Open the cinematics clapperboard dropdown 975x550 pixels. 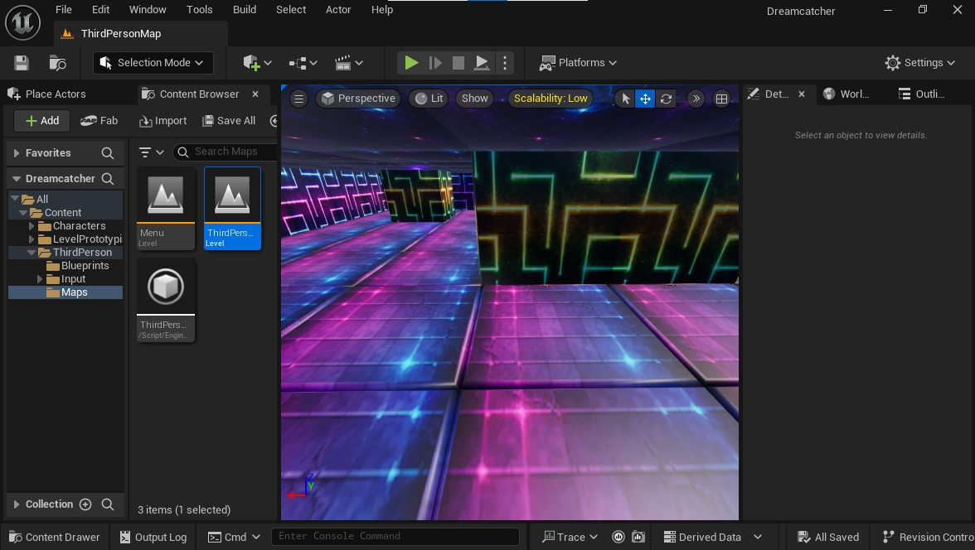[349, 63]
